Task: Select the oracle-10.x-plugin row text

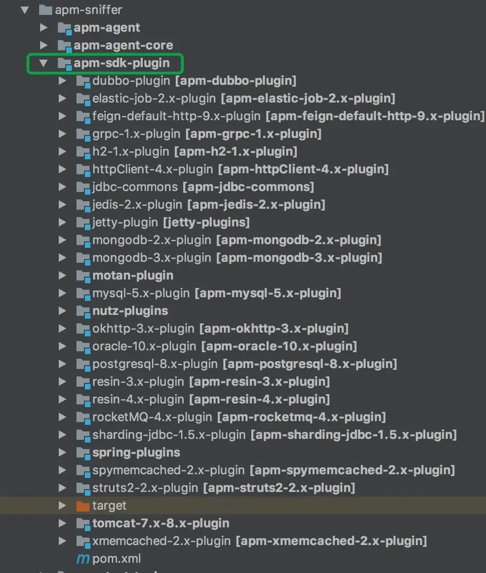Action: tap(225, 346)
